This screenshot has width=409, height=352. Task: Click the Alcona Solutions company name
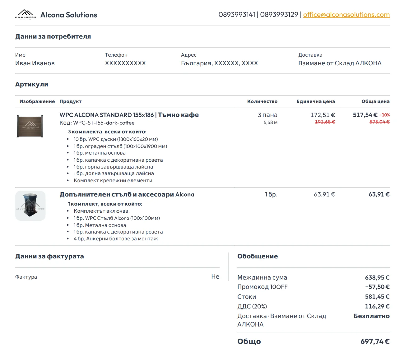[x=69, y=15]
